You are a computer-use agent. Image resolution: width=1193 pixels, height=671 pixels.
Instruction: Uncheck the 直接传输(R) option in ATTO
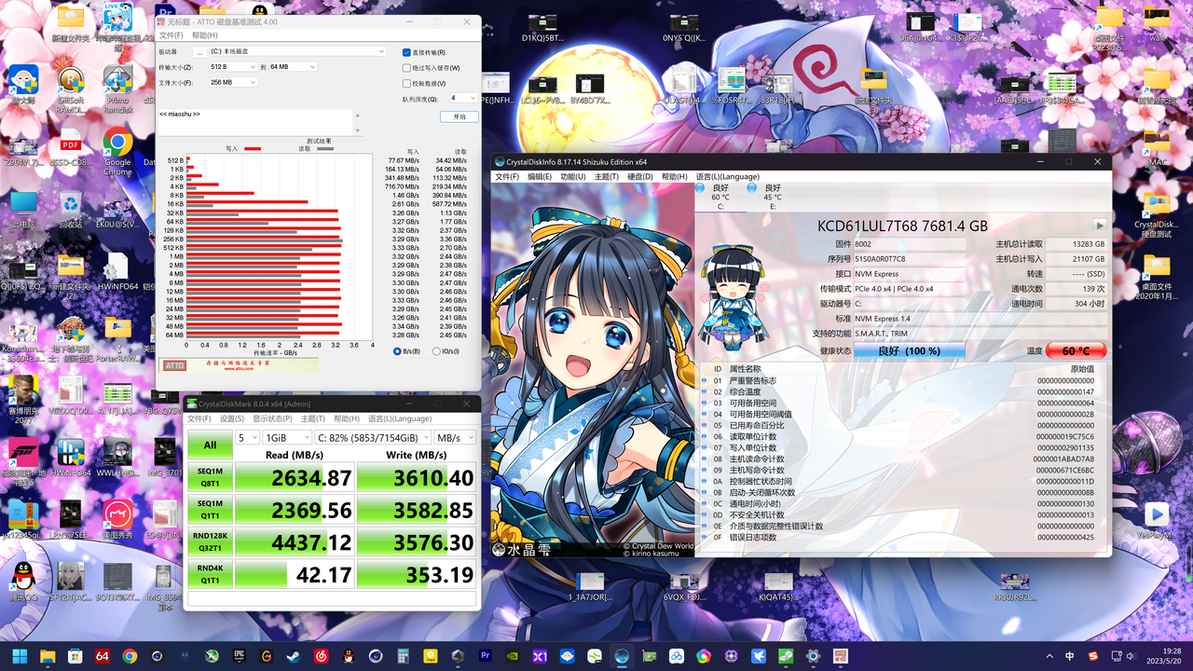pos(405,52)
